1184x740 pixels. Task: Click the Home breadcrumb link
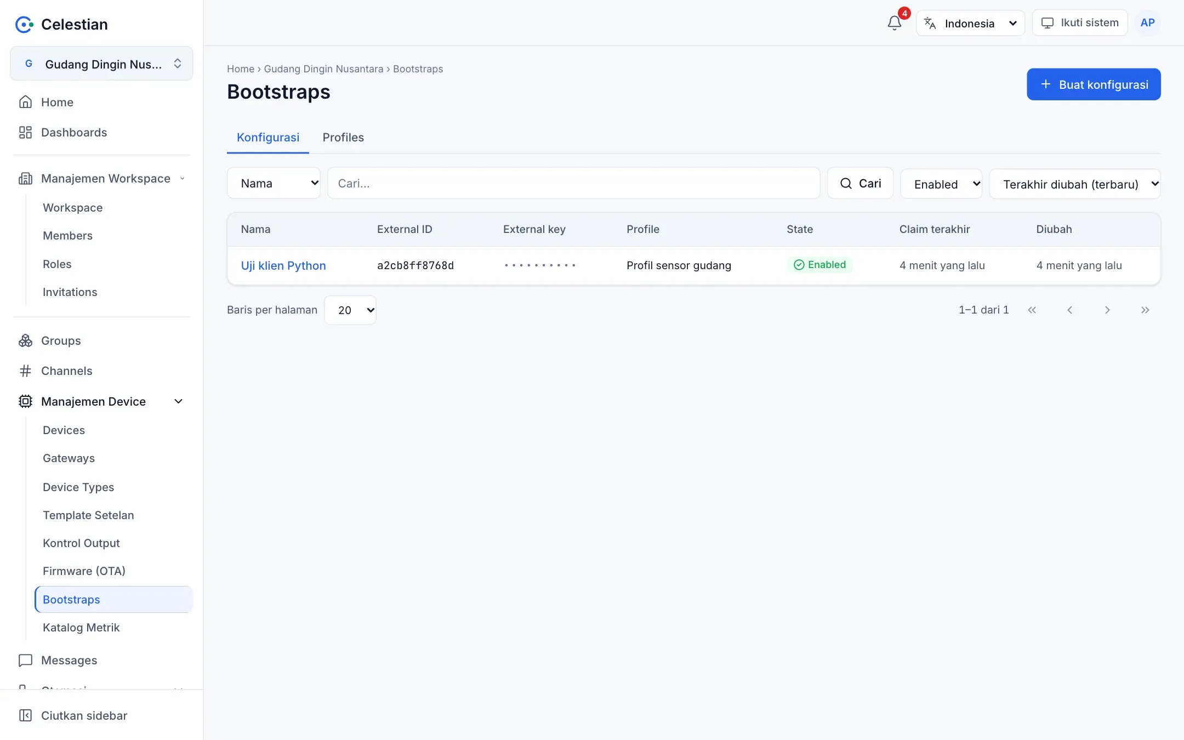click(241, 69)
